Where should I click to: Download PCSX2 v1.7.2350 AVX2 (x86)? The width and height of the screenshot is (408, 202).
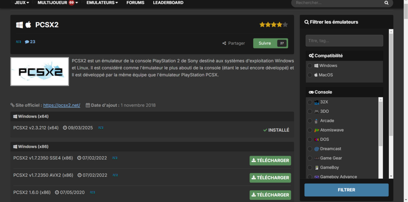click(x=270, y=178)
